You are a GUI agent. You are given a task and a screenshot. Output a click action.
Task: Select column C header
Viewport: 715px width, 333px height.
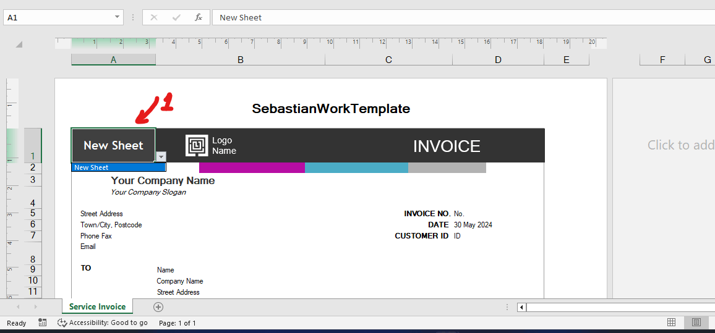[x=388, y=60]
